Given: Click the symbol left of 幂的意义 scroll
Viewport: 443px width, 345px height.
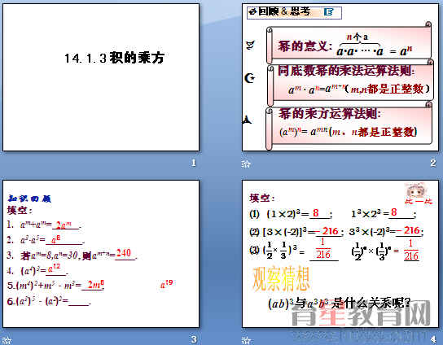Looking at the screenshot, I should point(250,46).
